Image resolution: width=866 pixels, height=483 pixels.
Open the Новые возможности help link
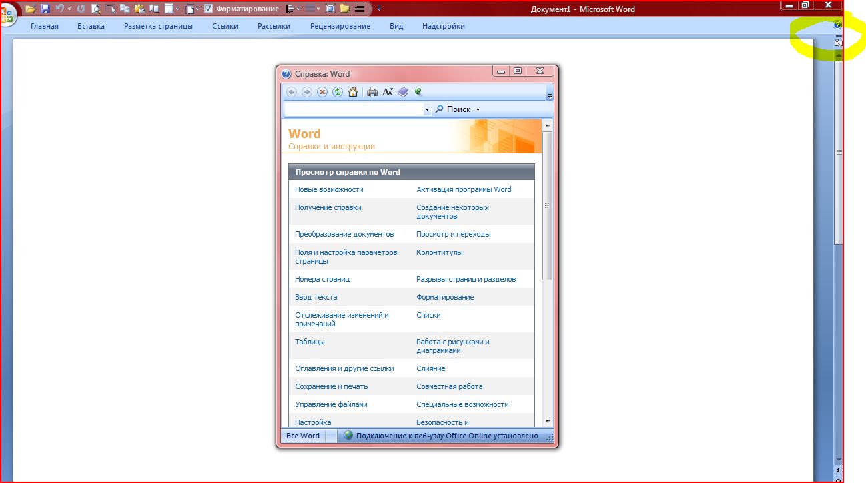pos(329,189)
